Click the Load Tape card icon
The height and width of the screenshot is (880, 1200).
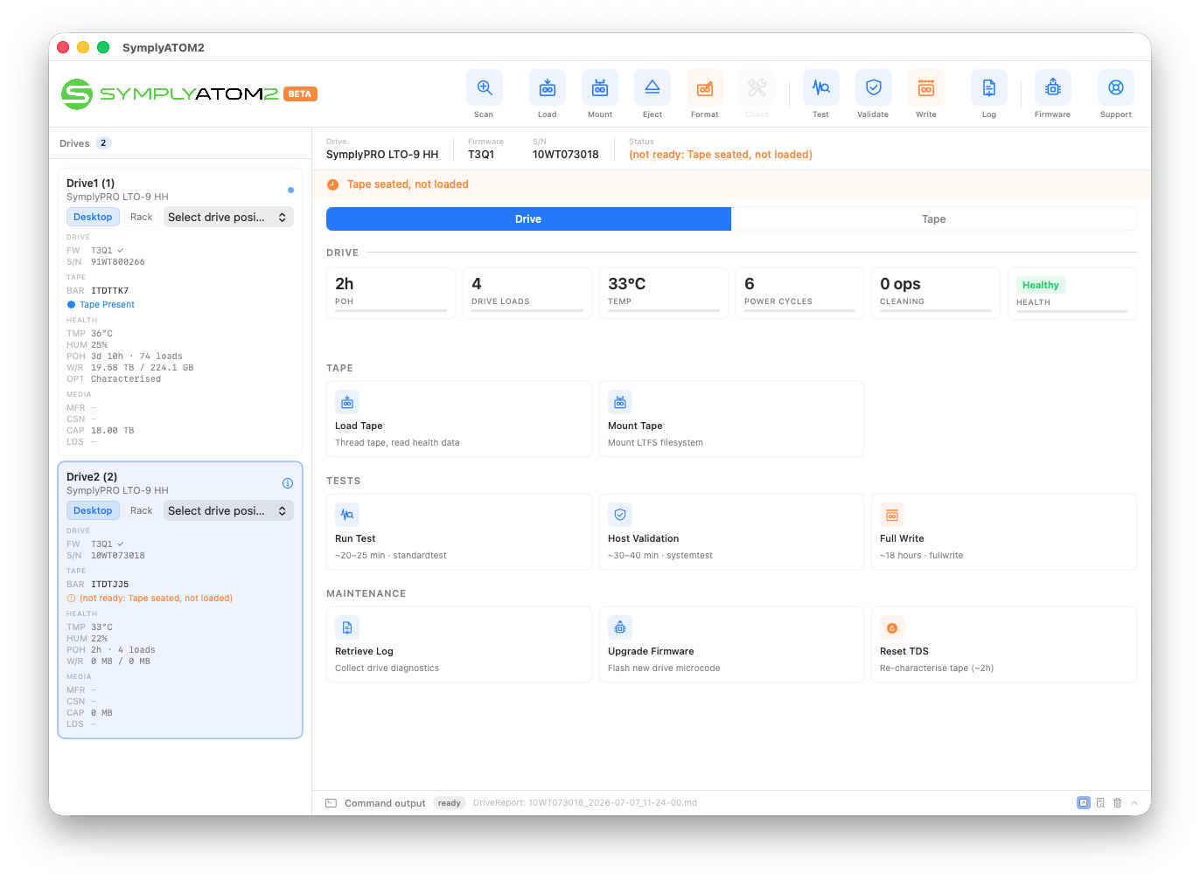tap(347, 402)
